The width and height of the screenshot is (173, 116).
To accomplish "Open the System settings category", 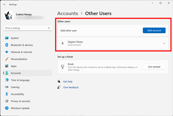I will 27,38.
